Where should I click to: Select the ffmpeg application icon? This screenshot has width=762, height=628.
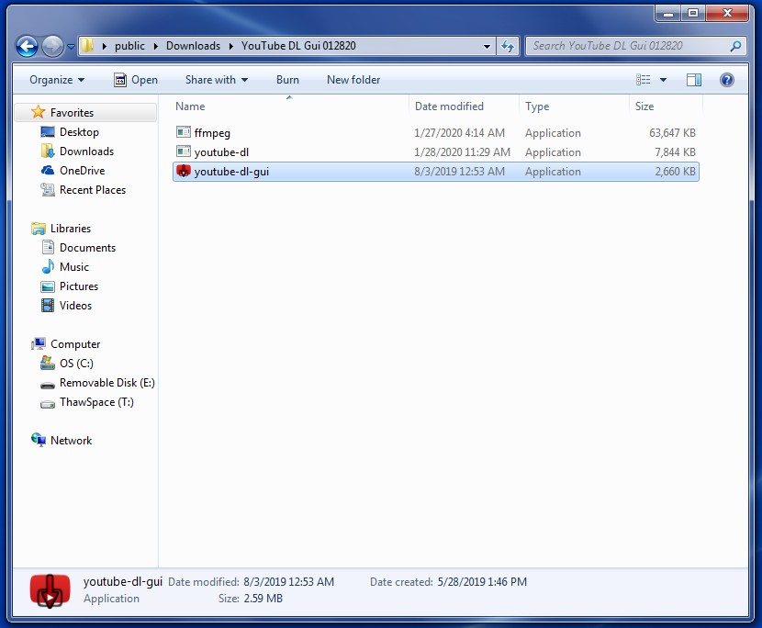coord(184,132)
